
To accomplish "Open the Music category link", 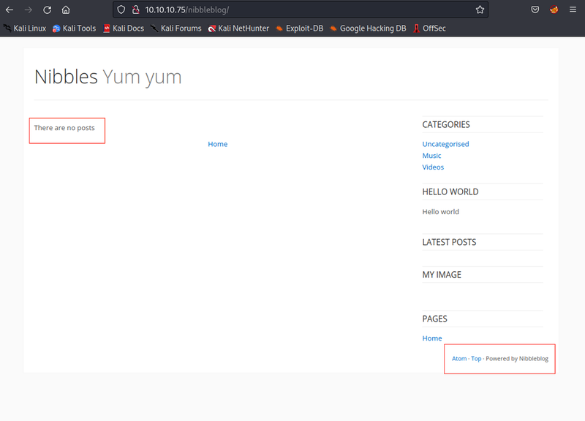I will (x=431, y=156).
